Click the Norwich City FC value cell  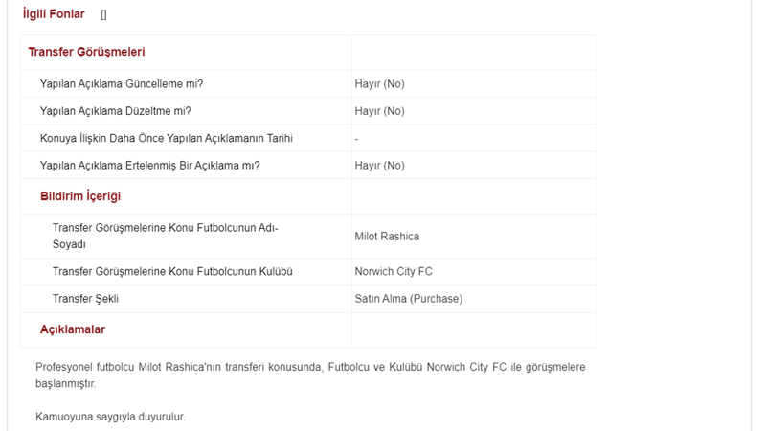coord(394,272)
